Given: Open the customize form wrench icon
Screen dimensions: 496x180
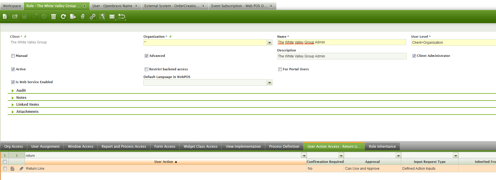Looking at the screenshot, I should tap(102, 17).
